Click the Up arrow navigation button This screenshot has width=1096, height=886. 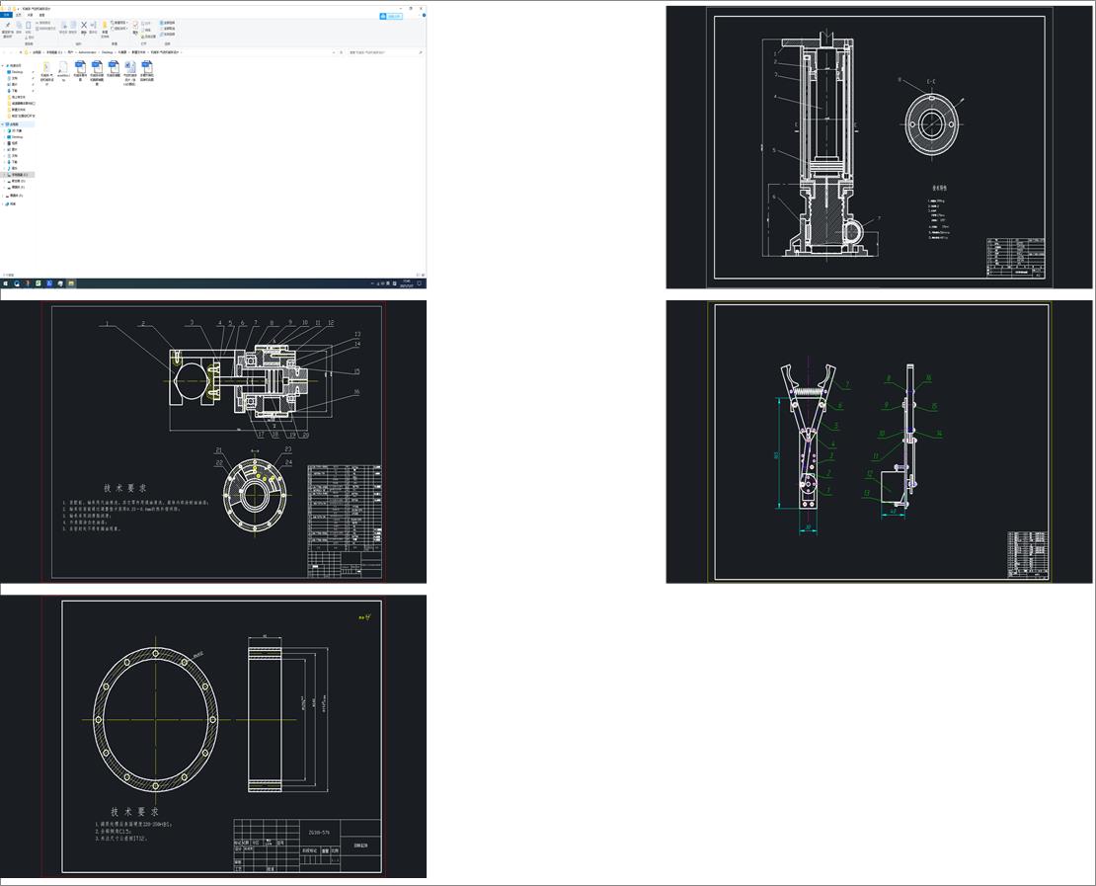pyautogui.click(x=21, y=52)
